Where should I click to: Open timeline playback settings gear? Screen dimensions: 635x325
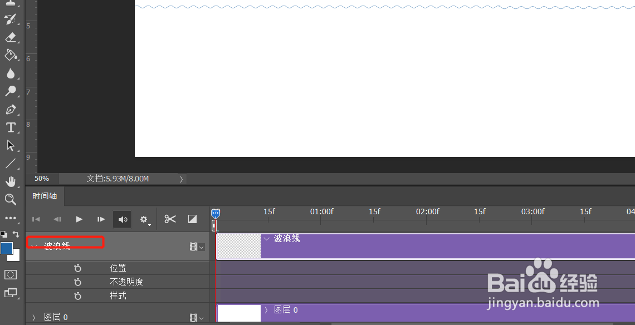pyautogui.click(x=144, y=219)
